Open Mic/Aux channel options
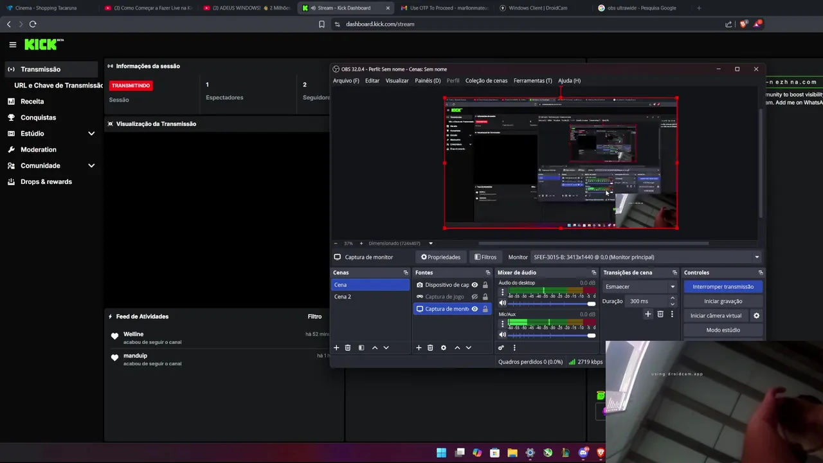The width and height of the screenshot is (823, 463). (x=503, y=323)
